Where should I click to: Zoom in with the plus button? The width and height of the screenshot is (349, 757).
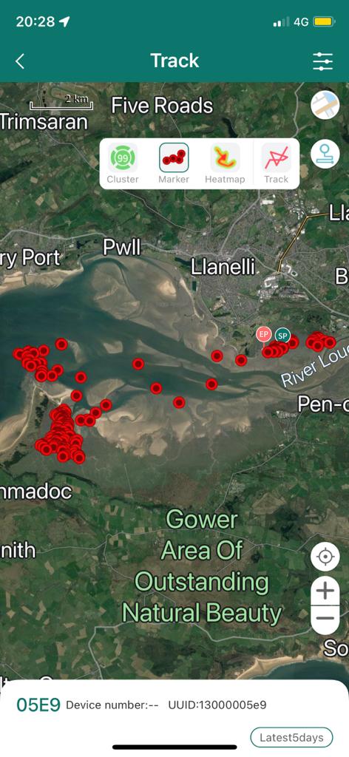click(x=325, y=591)
